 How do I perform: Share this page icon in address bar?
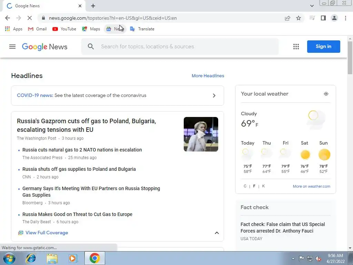pyautogui.click(x=288, y=18)
